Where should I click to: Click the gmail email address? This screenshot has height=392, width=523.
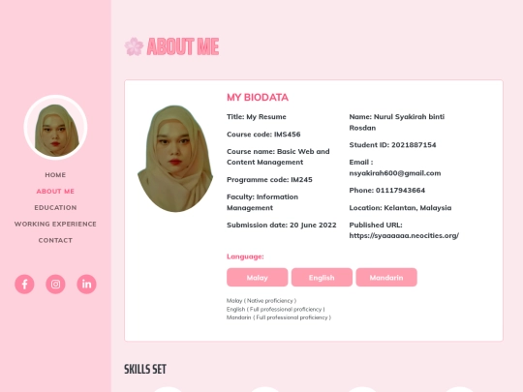click(395, 173)
